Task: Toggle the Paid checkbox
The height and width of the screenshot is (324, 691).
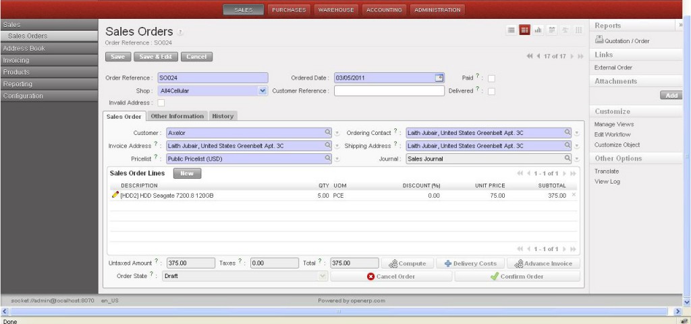Action: click(x=491, y=78)
